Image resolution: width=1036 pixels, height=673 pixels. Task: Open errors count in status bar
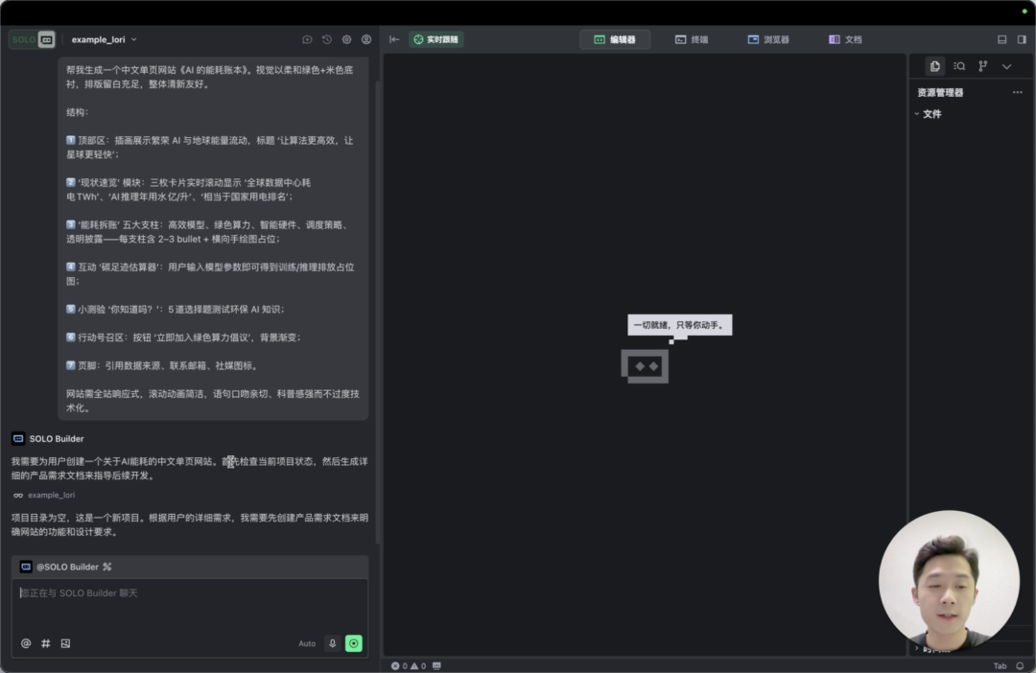pos(399,665)
